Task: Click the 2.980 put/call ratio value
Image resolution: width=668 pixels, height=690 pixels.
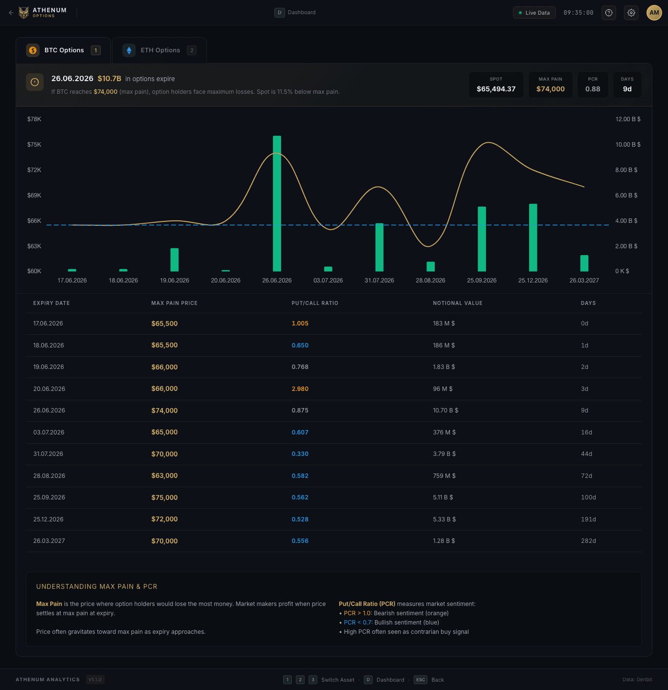Action: pyautogui.click(x=300, y=389)
